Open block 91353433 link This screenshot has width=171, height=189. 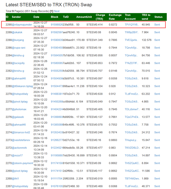[x=57, y=132]
